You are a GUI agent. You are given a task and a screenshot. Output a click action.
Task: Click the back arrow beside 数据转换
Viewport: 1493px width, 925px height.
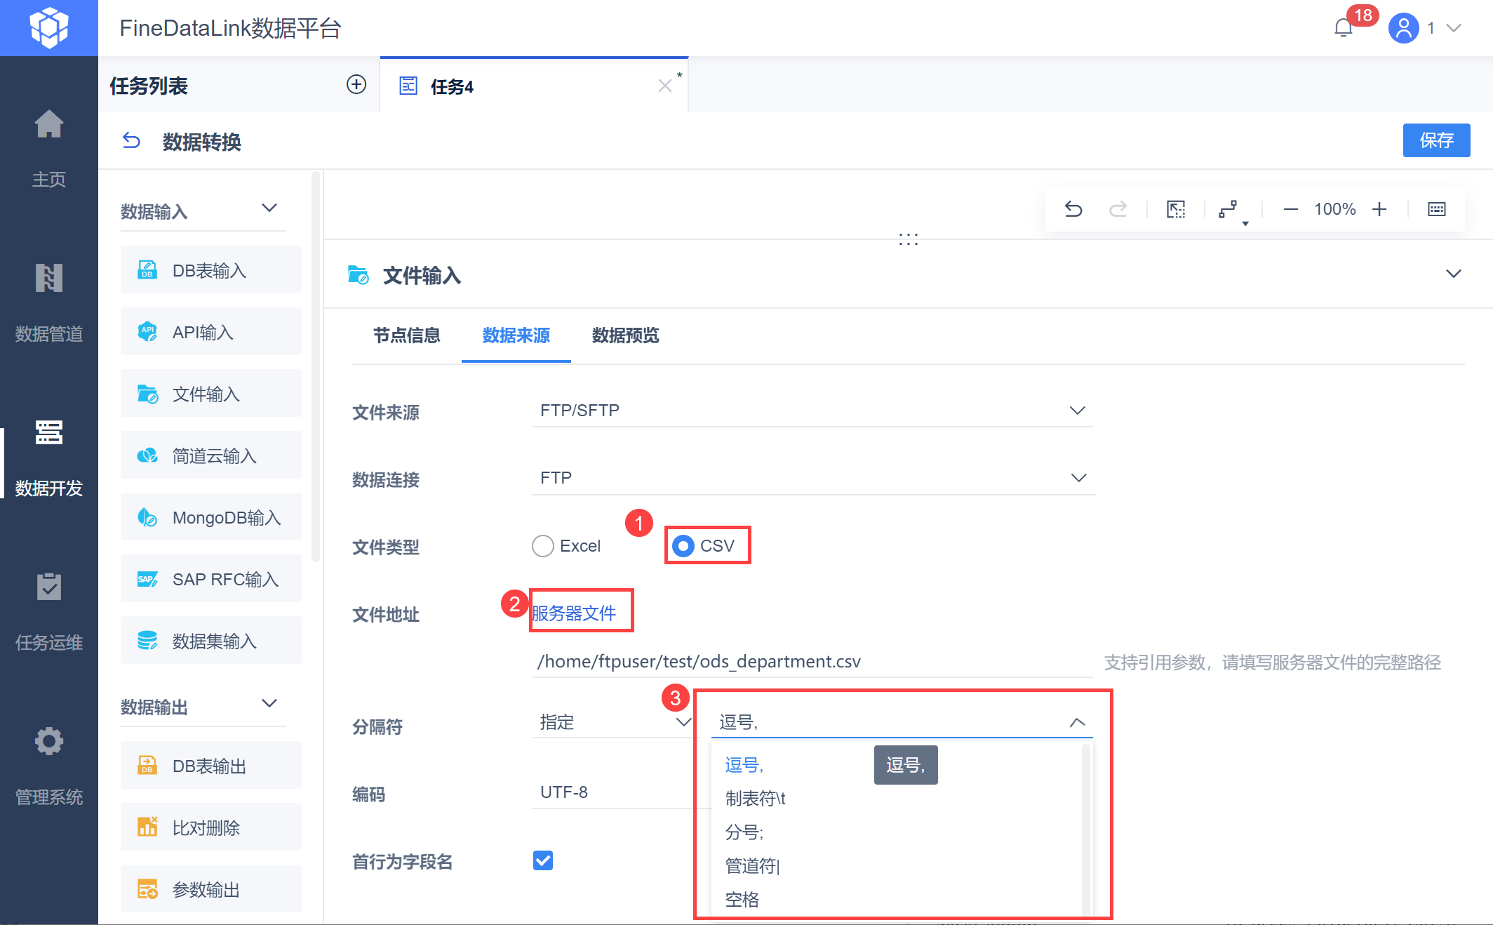point(131,141)
